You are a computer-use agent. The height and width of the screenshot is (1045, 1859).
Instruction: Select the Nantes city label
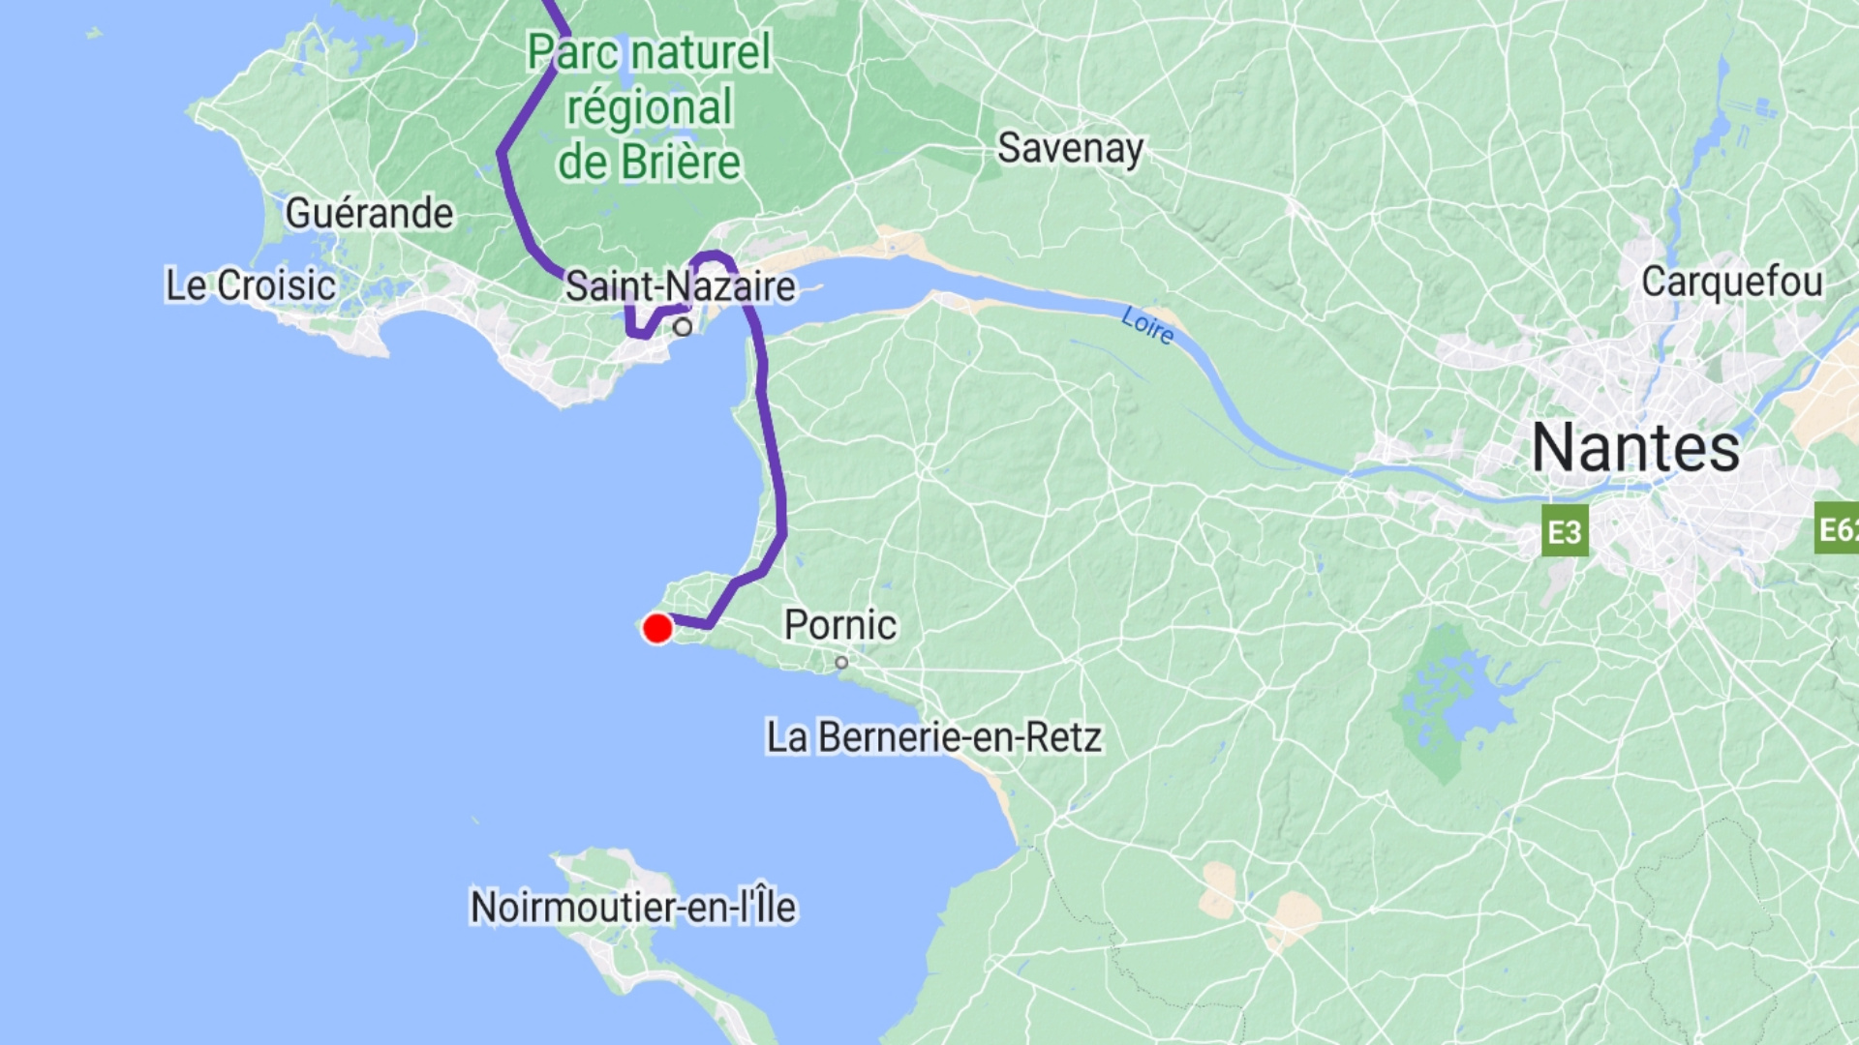point(1635,448)
